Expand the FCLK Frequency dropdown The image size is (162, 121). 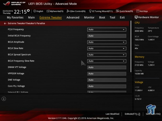(107, 30)
